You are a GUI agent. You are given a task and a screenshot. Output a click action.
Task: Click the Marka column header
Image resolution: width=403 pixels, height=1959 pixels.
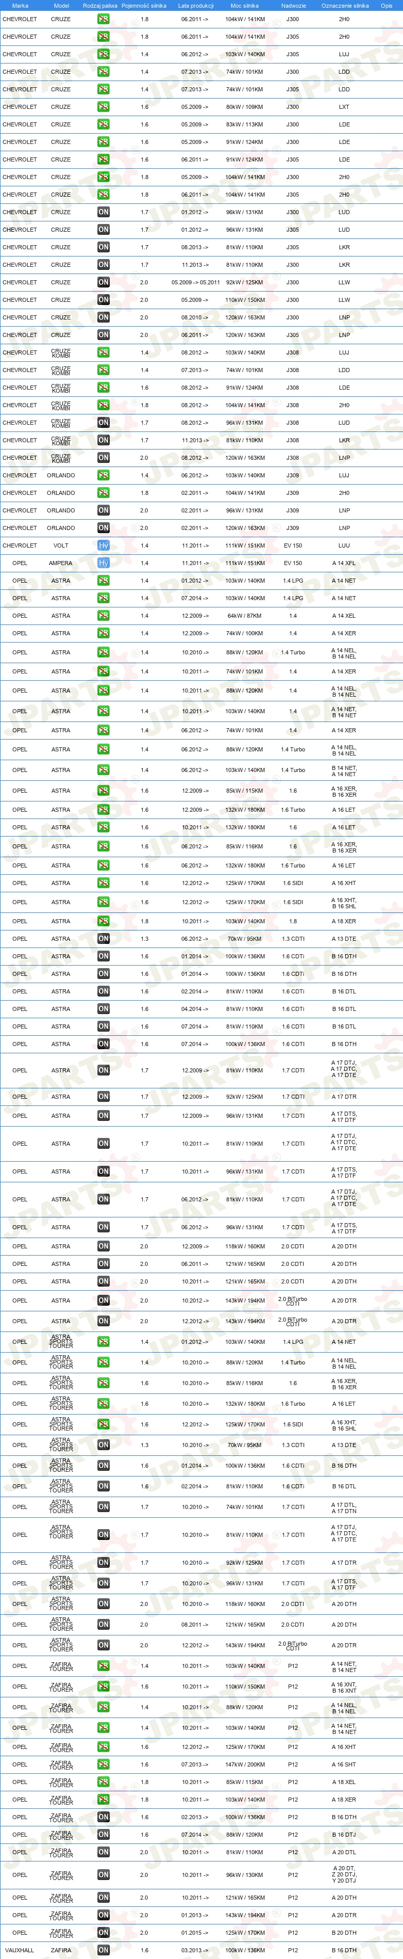(x=20, y=5)
